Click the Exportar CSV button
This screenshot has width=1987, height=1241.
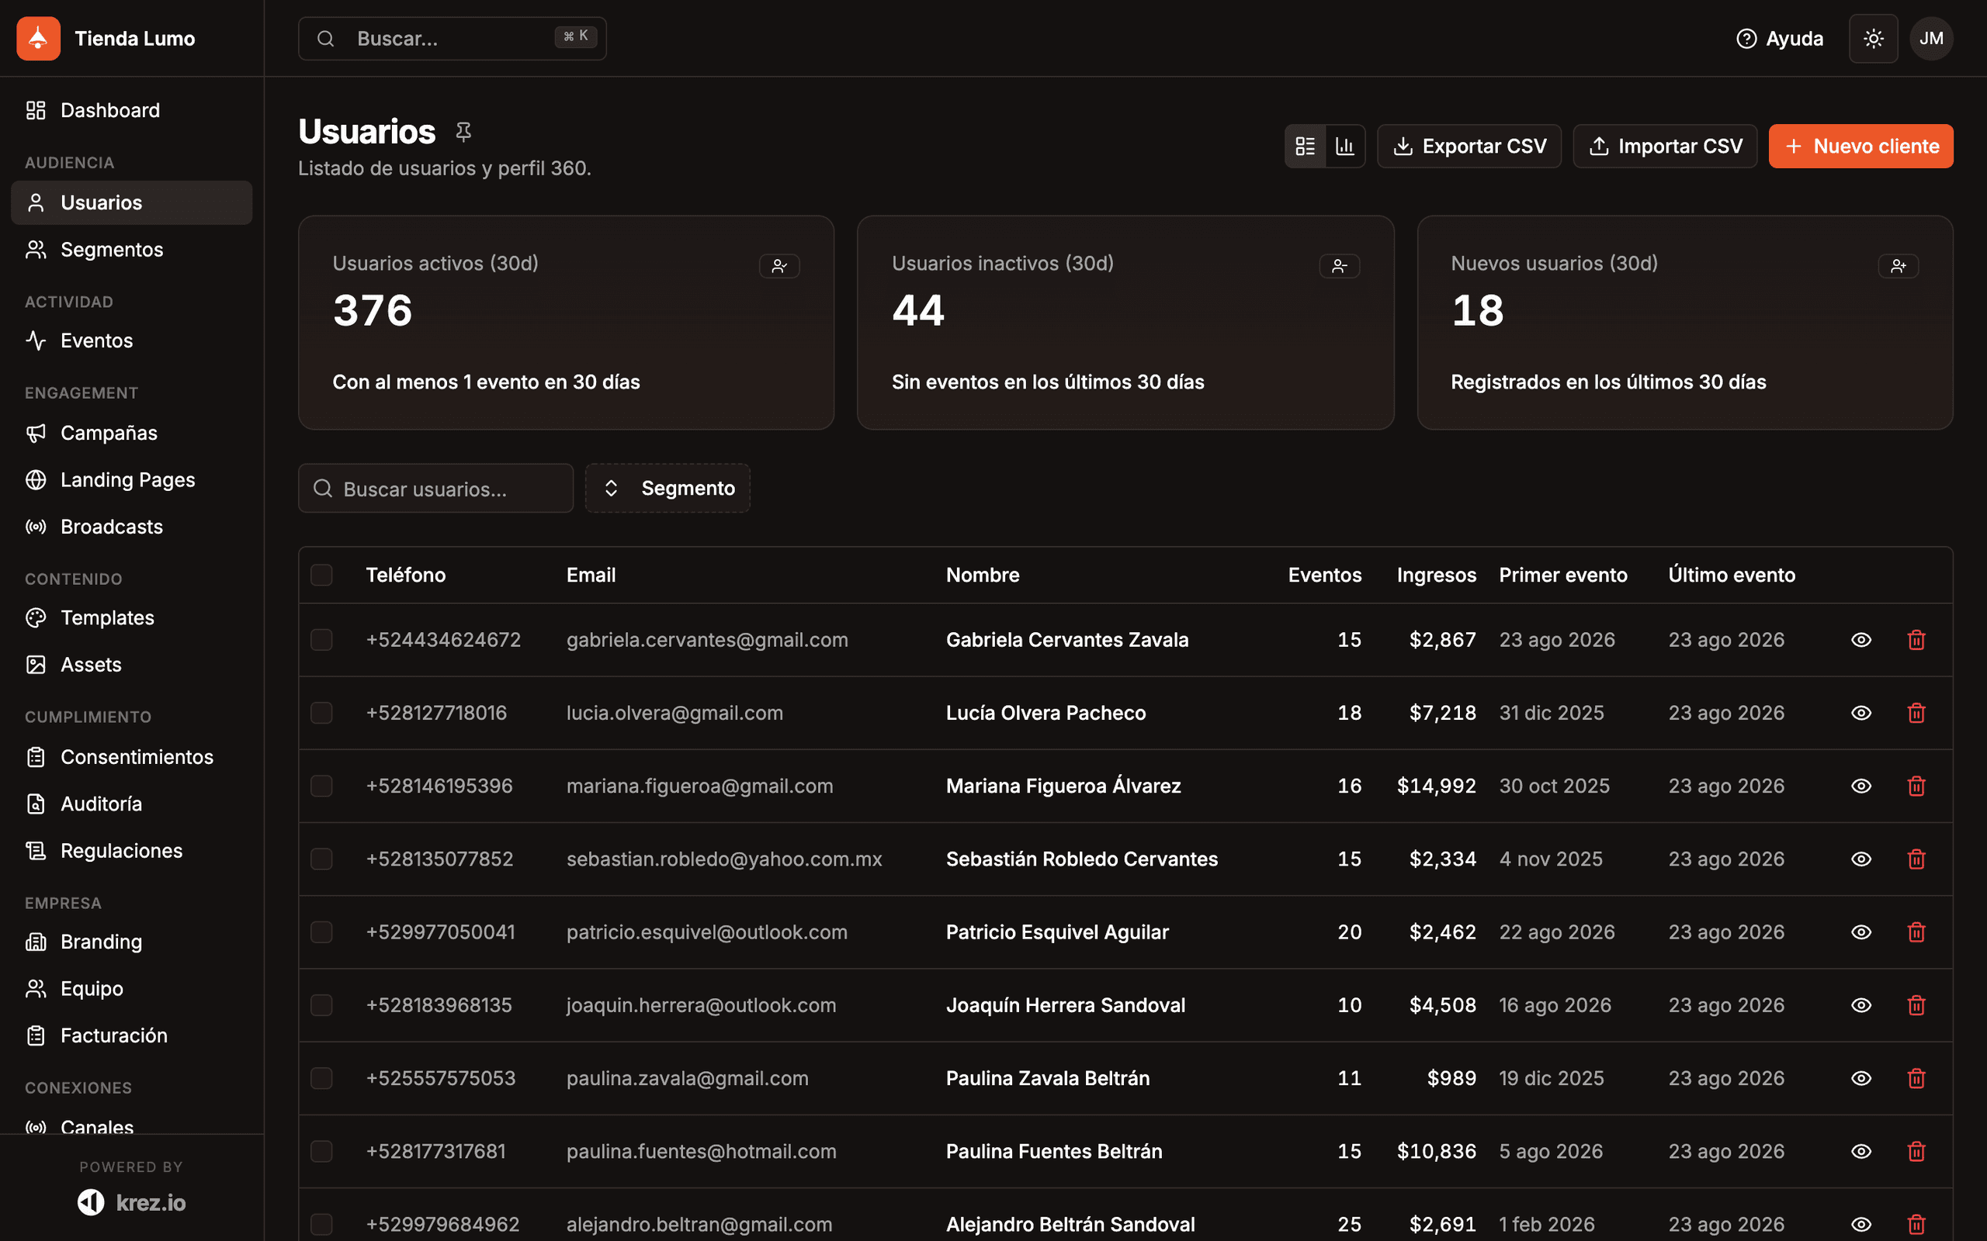[1469, 146]
